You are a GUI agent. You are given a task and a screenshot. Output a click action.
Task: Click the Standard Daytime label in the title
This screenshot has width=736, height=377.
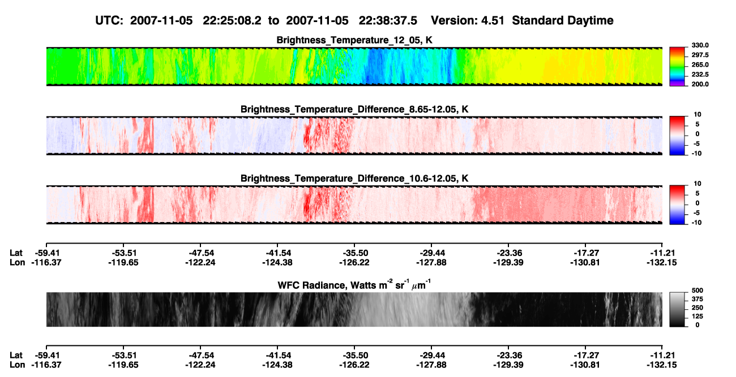tap(562, 20)
